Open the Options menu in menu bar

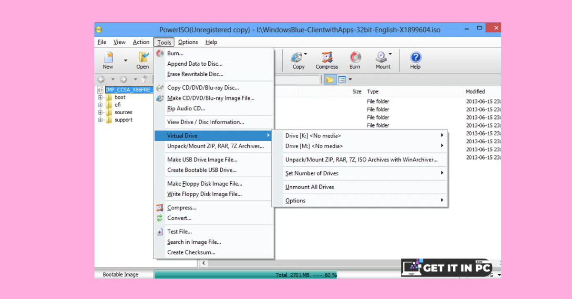pos(188,42)
